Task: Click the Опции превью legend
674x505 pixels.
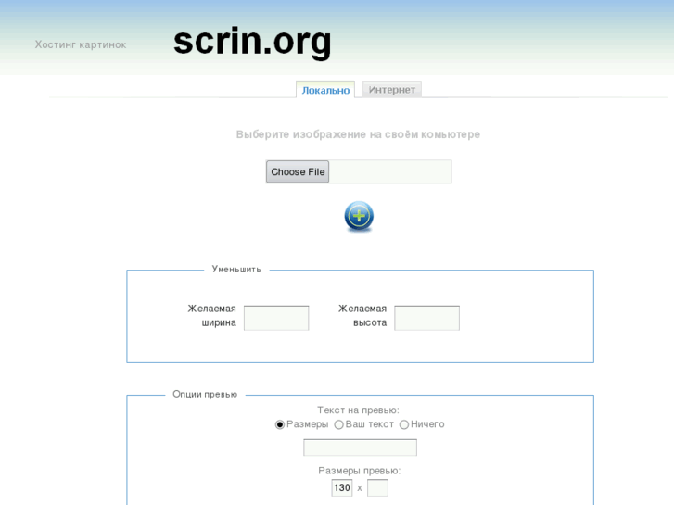Action: tap(205, 394)
